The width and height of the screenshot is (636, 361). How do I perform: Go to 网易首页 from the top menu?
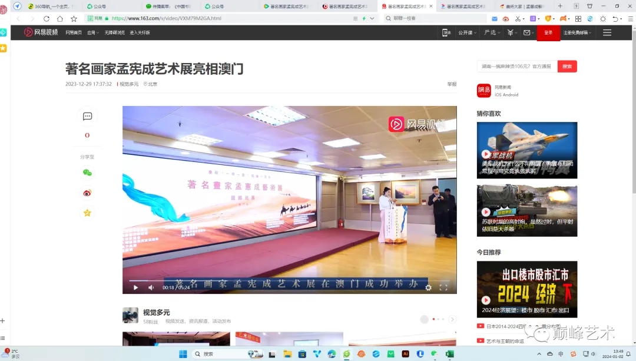[x=73, y=32]
